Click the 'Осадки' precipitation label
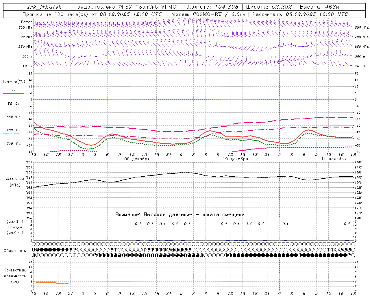 coord(15,227)
